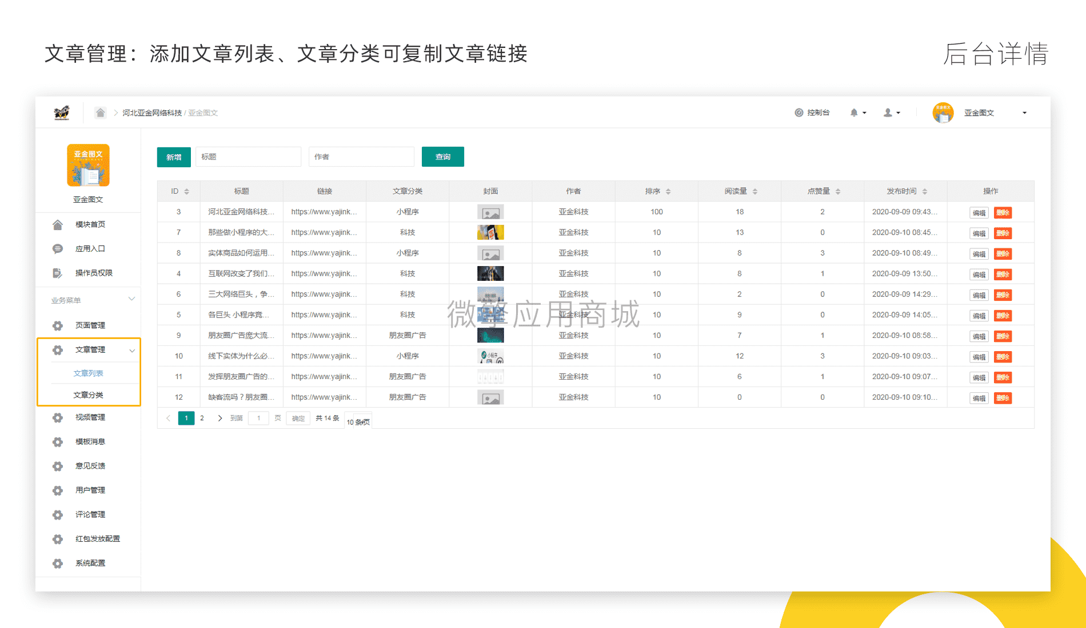Click the speech bubble icon beside 应用入口

pos(57,249)
